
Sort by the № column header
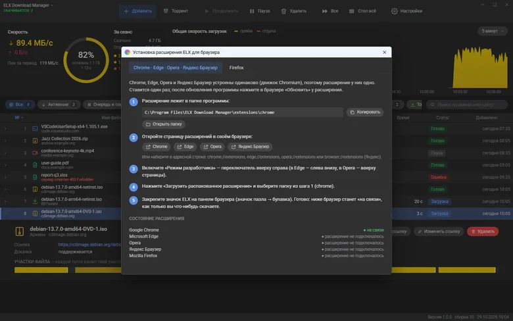(19, 118)
